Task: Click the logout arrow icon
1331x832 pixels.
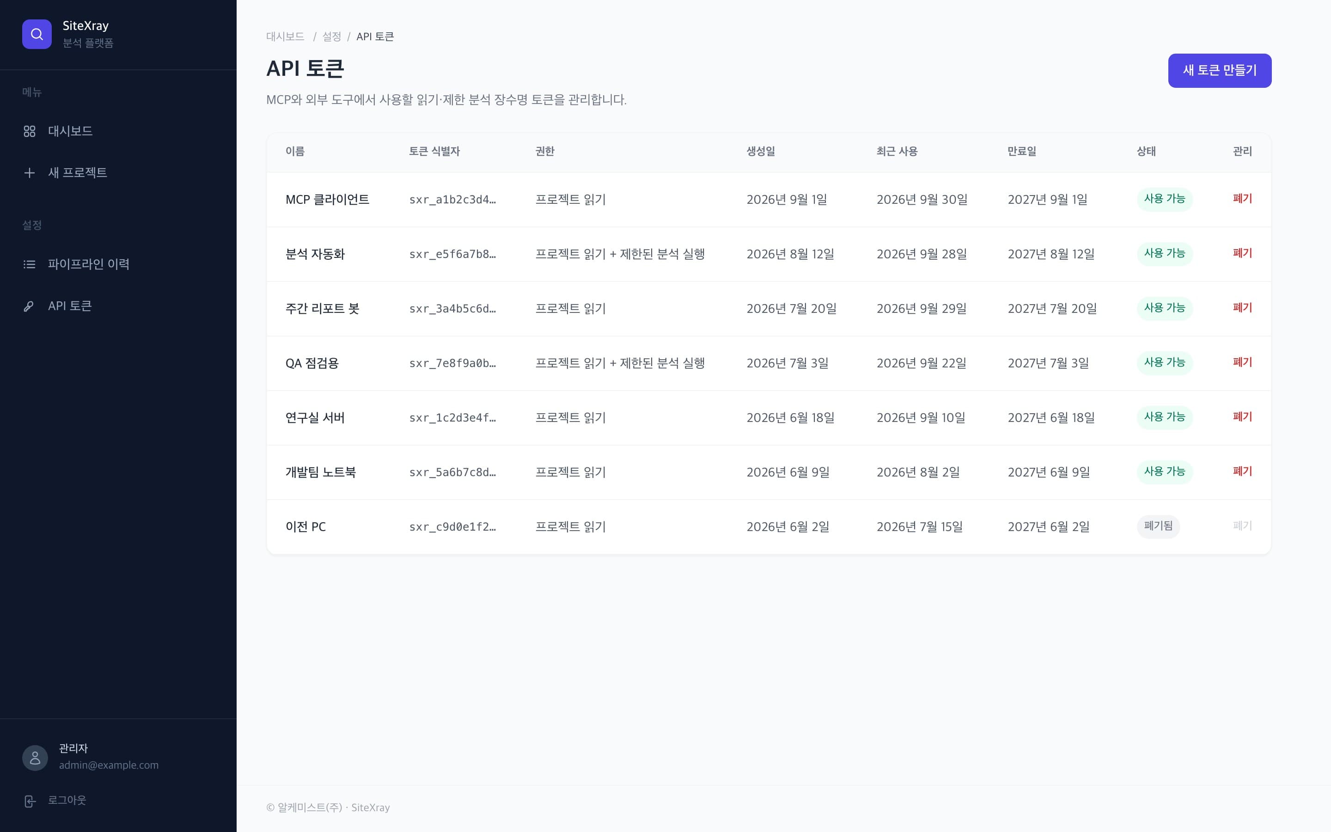Action: [30, 801]
